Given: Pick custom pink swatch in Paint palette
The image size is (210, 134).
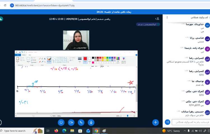Looking at the screenshot, I should coord(93,63).
